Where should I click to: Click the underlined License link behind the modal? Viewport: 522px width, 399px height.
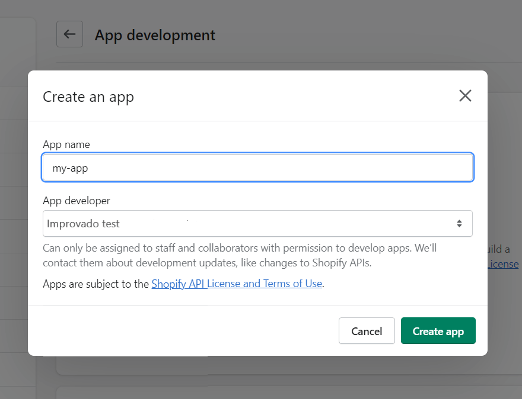point(502,263)
